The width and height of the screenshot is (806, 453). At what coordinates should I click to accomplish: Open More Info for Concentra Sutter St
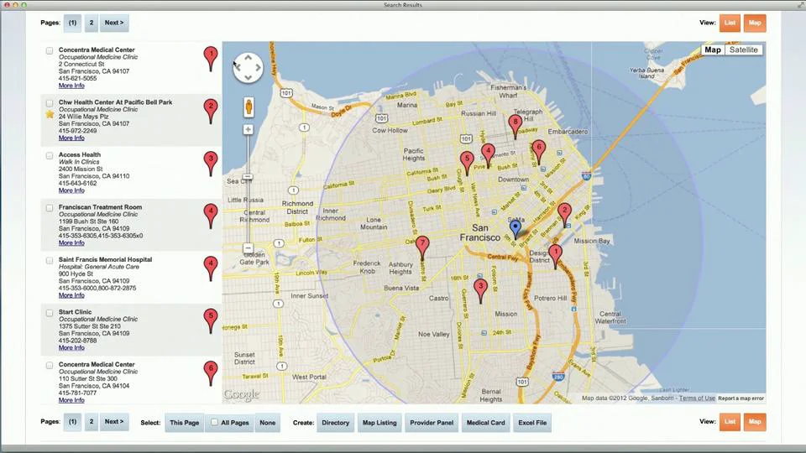[71, 400]
